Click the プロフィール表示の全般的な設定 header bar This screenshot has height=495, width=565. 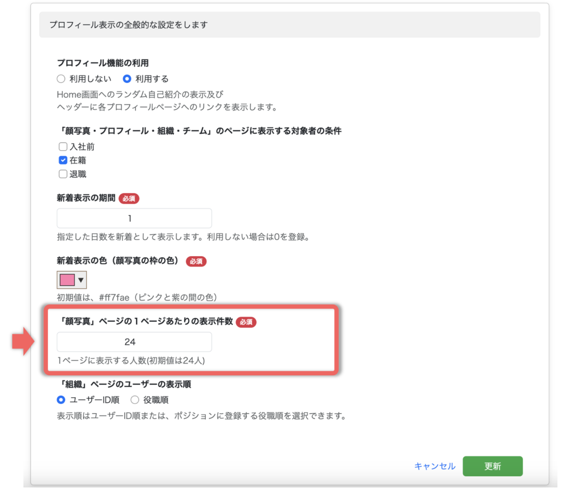click(x=289, y=25)
